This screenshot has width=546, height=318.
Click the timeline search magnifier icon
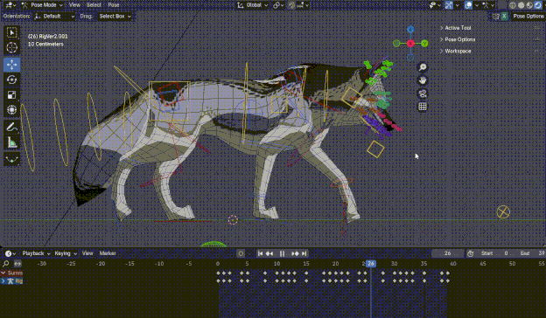pos(6,264)
